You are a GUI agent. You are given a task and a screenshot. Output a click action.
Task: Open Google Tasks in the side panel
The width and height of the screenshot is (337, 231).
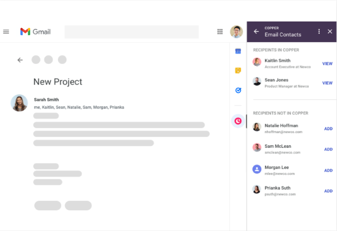point(238,90)
